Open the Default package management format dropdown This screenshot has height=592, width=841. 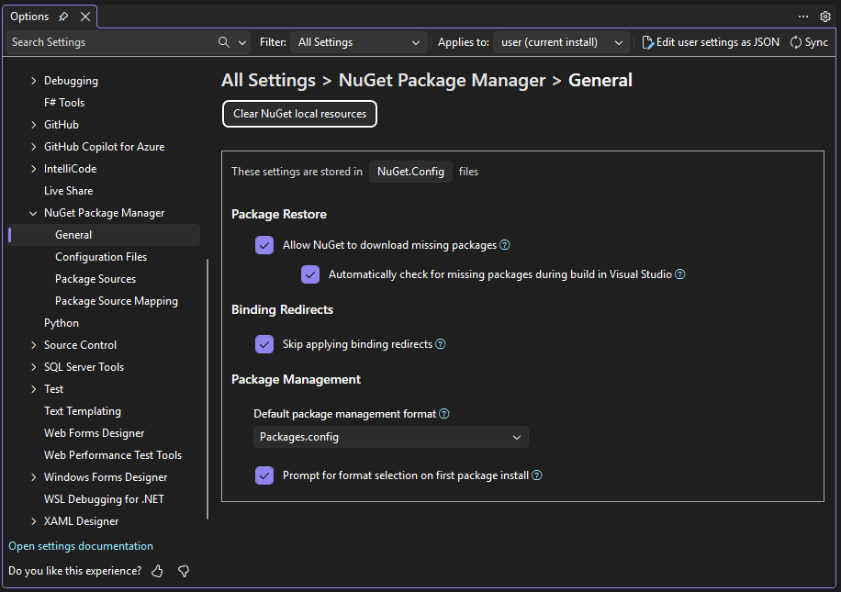(x=390, y=437)
